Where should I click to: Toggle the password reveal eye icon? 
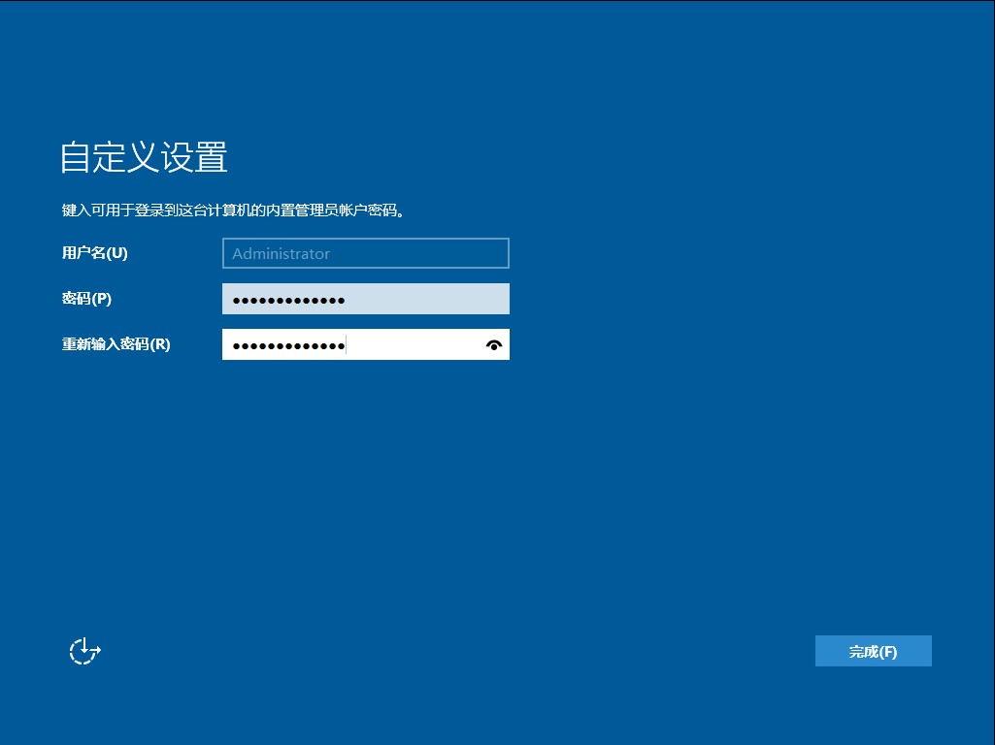coord(494,344)
